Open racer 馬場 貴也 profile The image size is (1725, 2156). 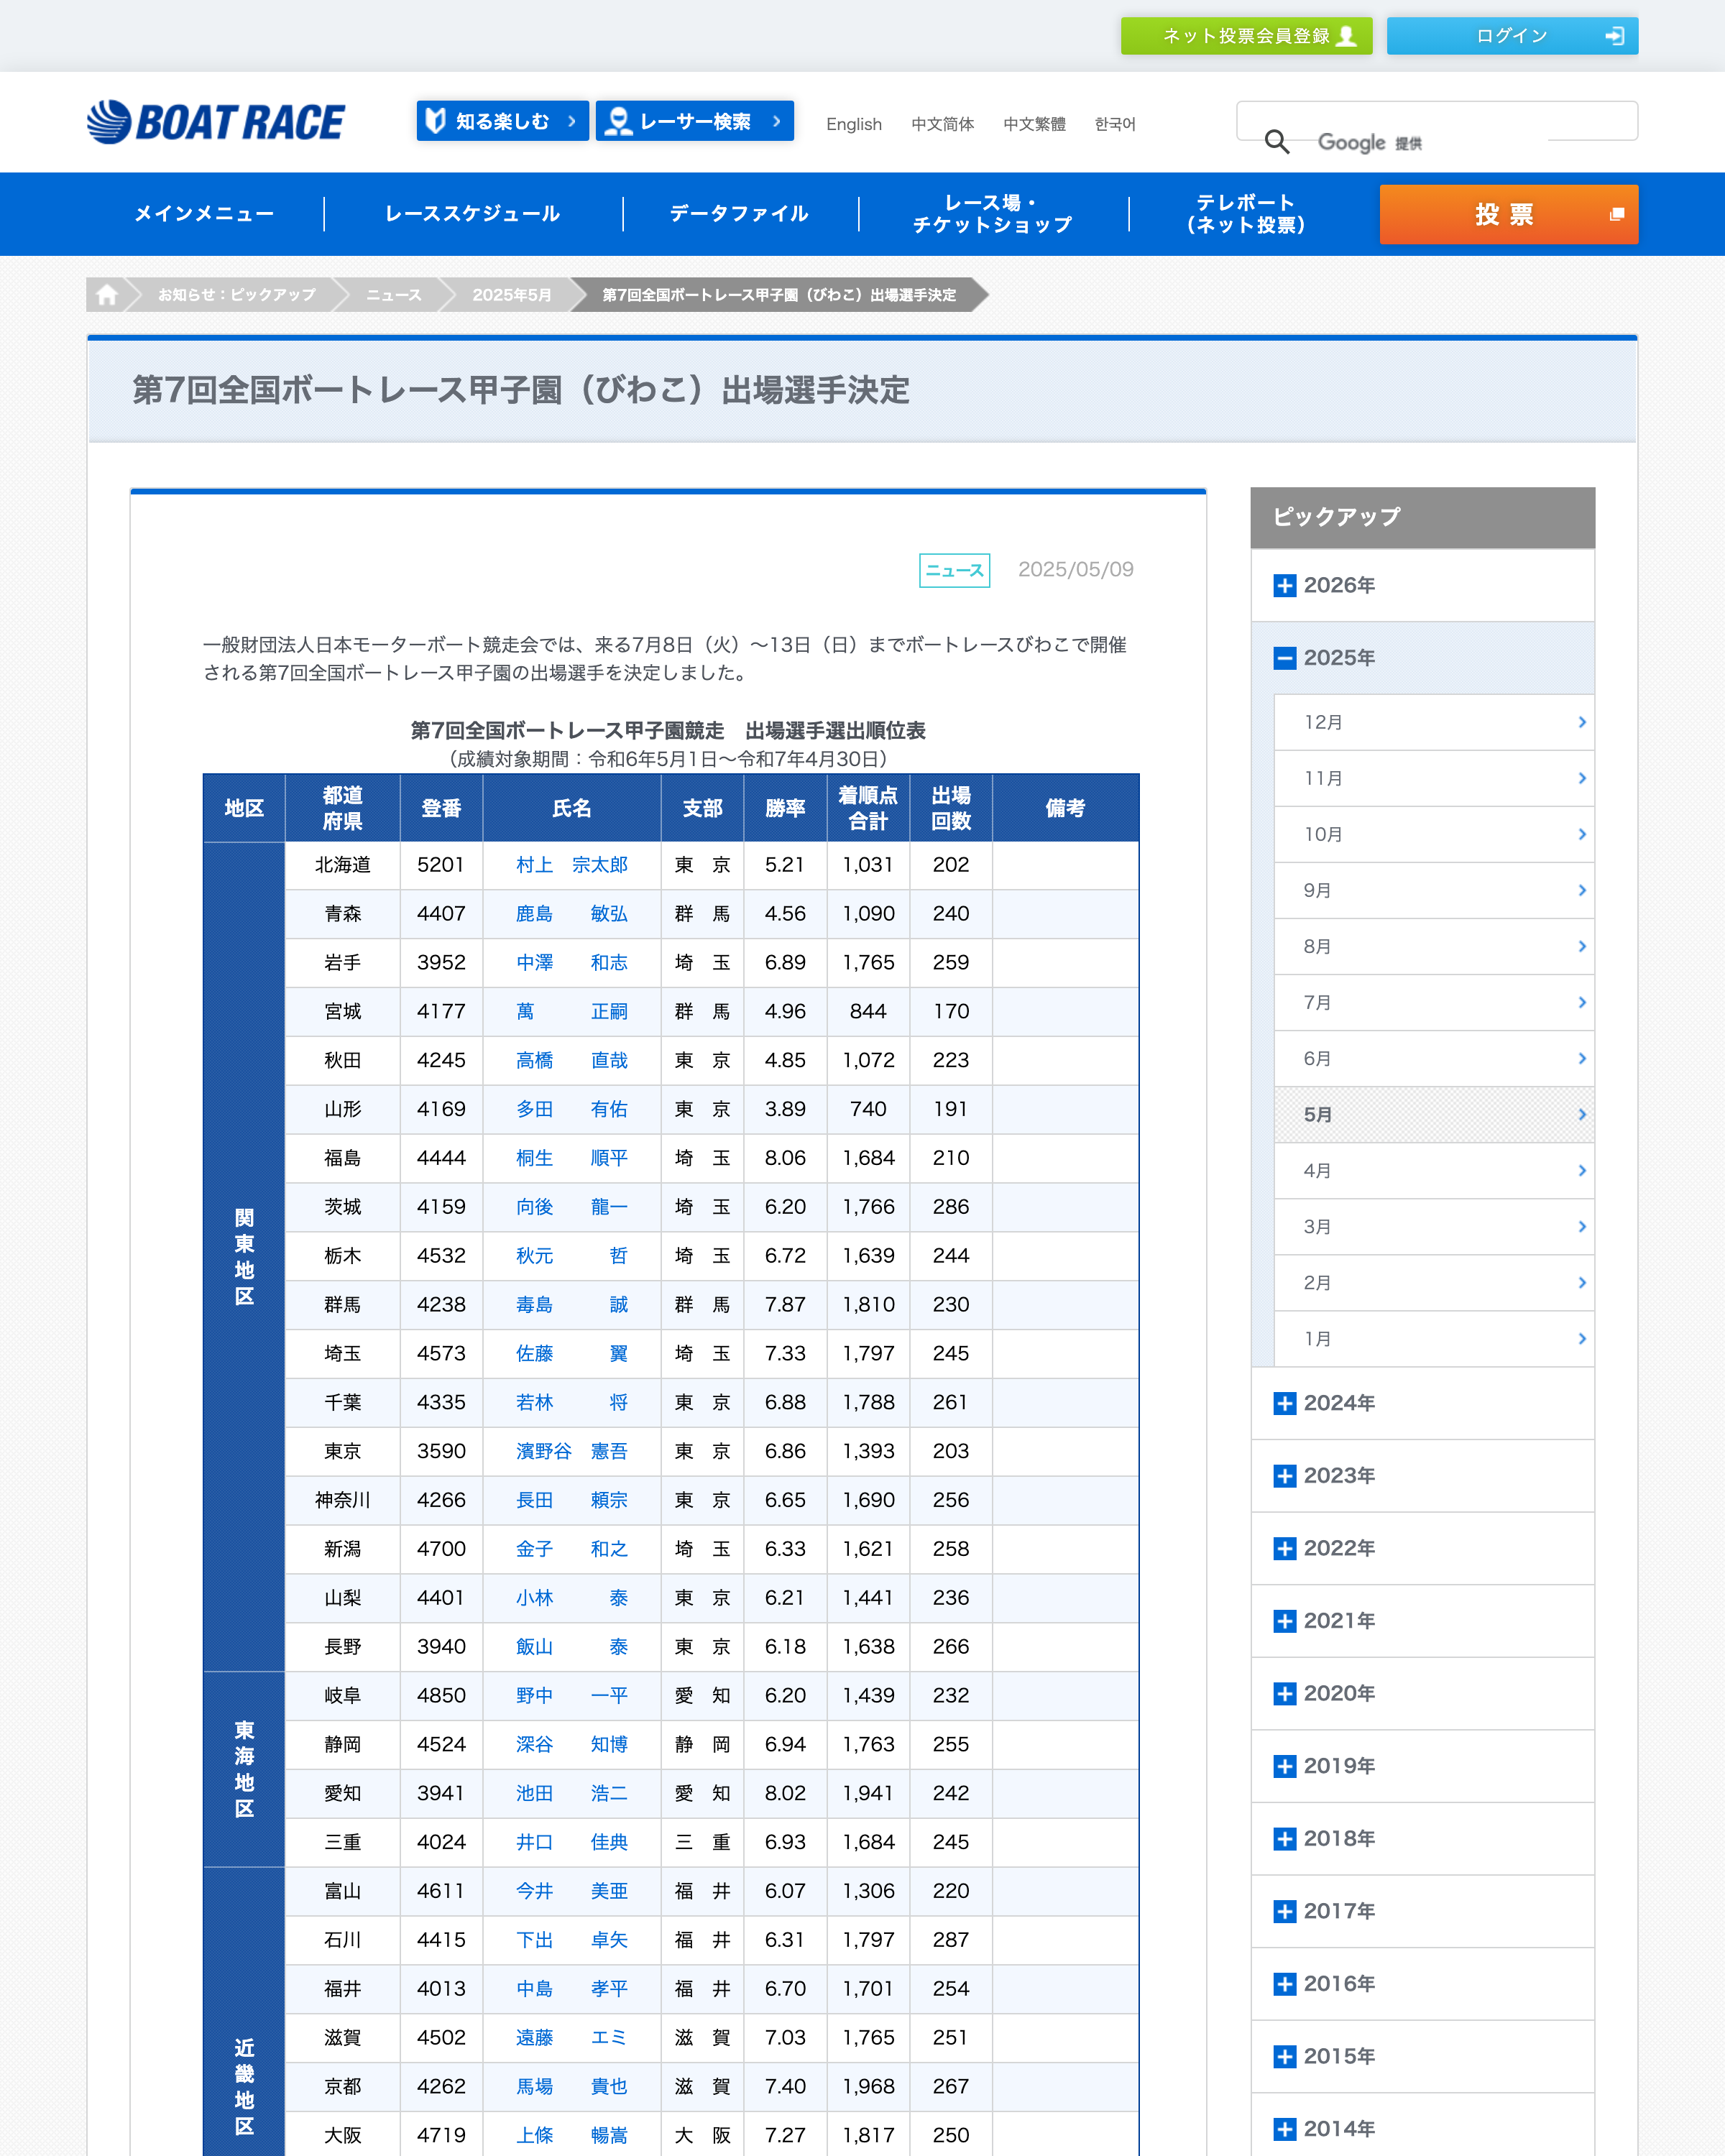[572, 2087]
